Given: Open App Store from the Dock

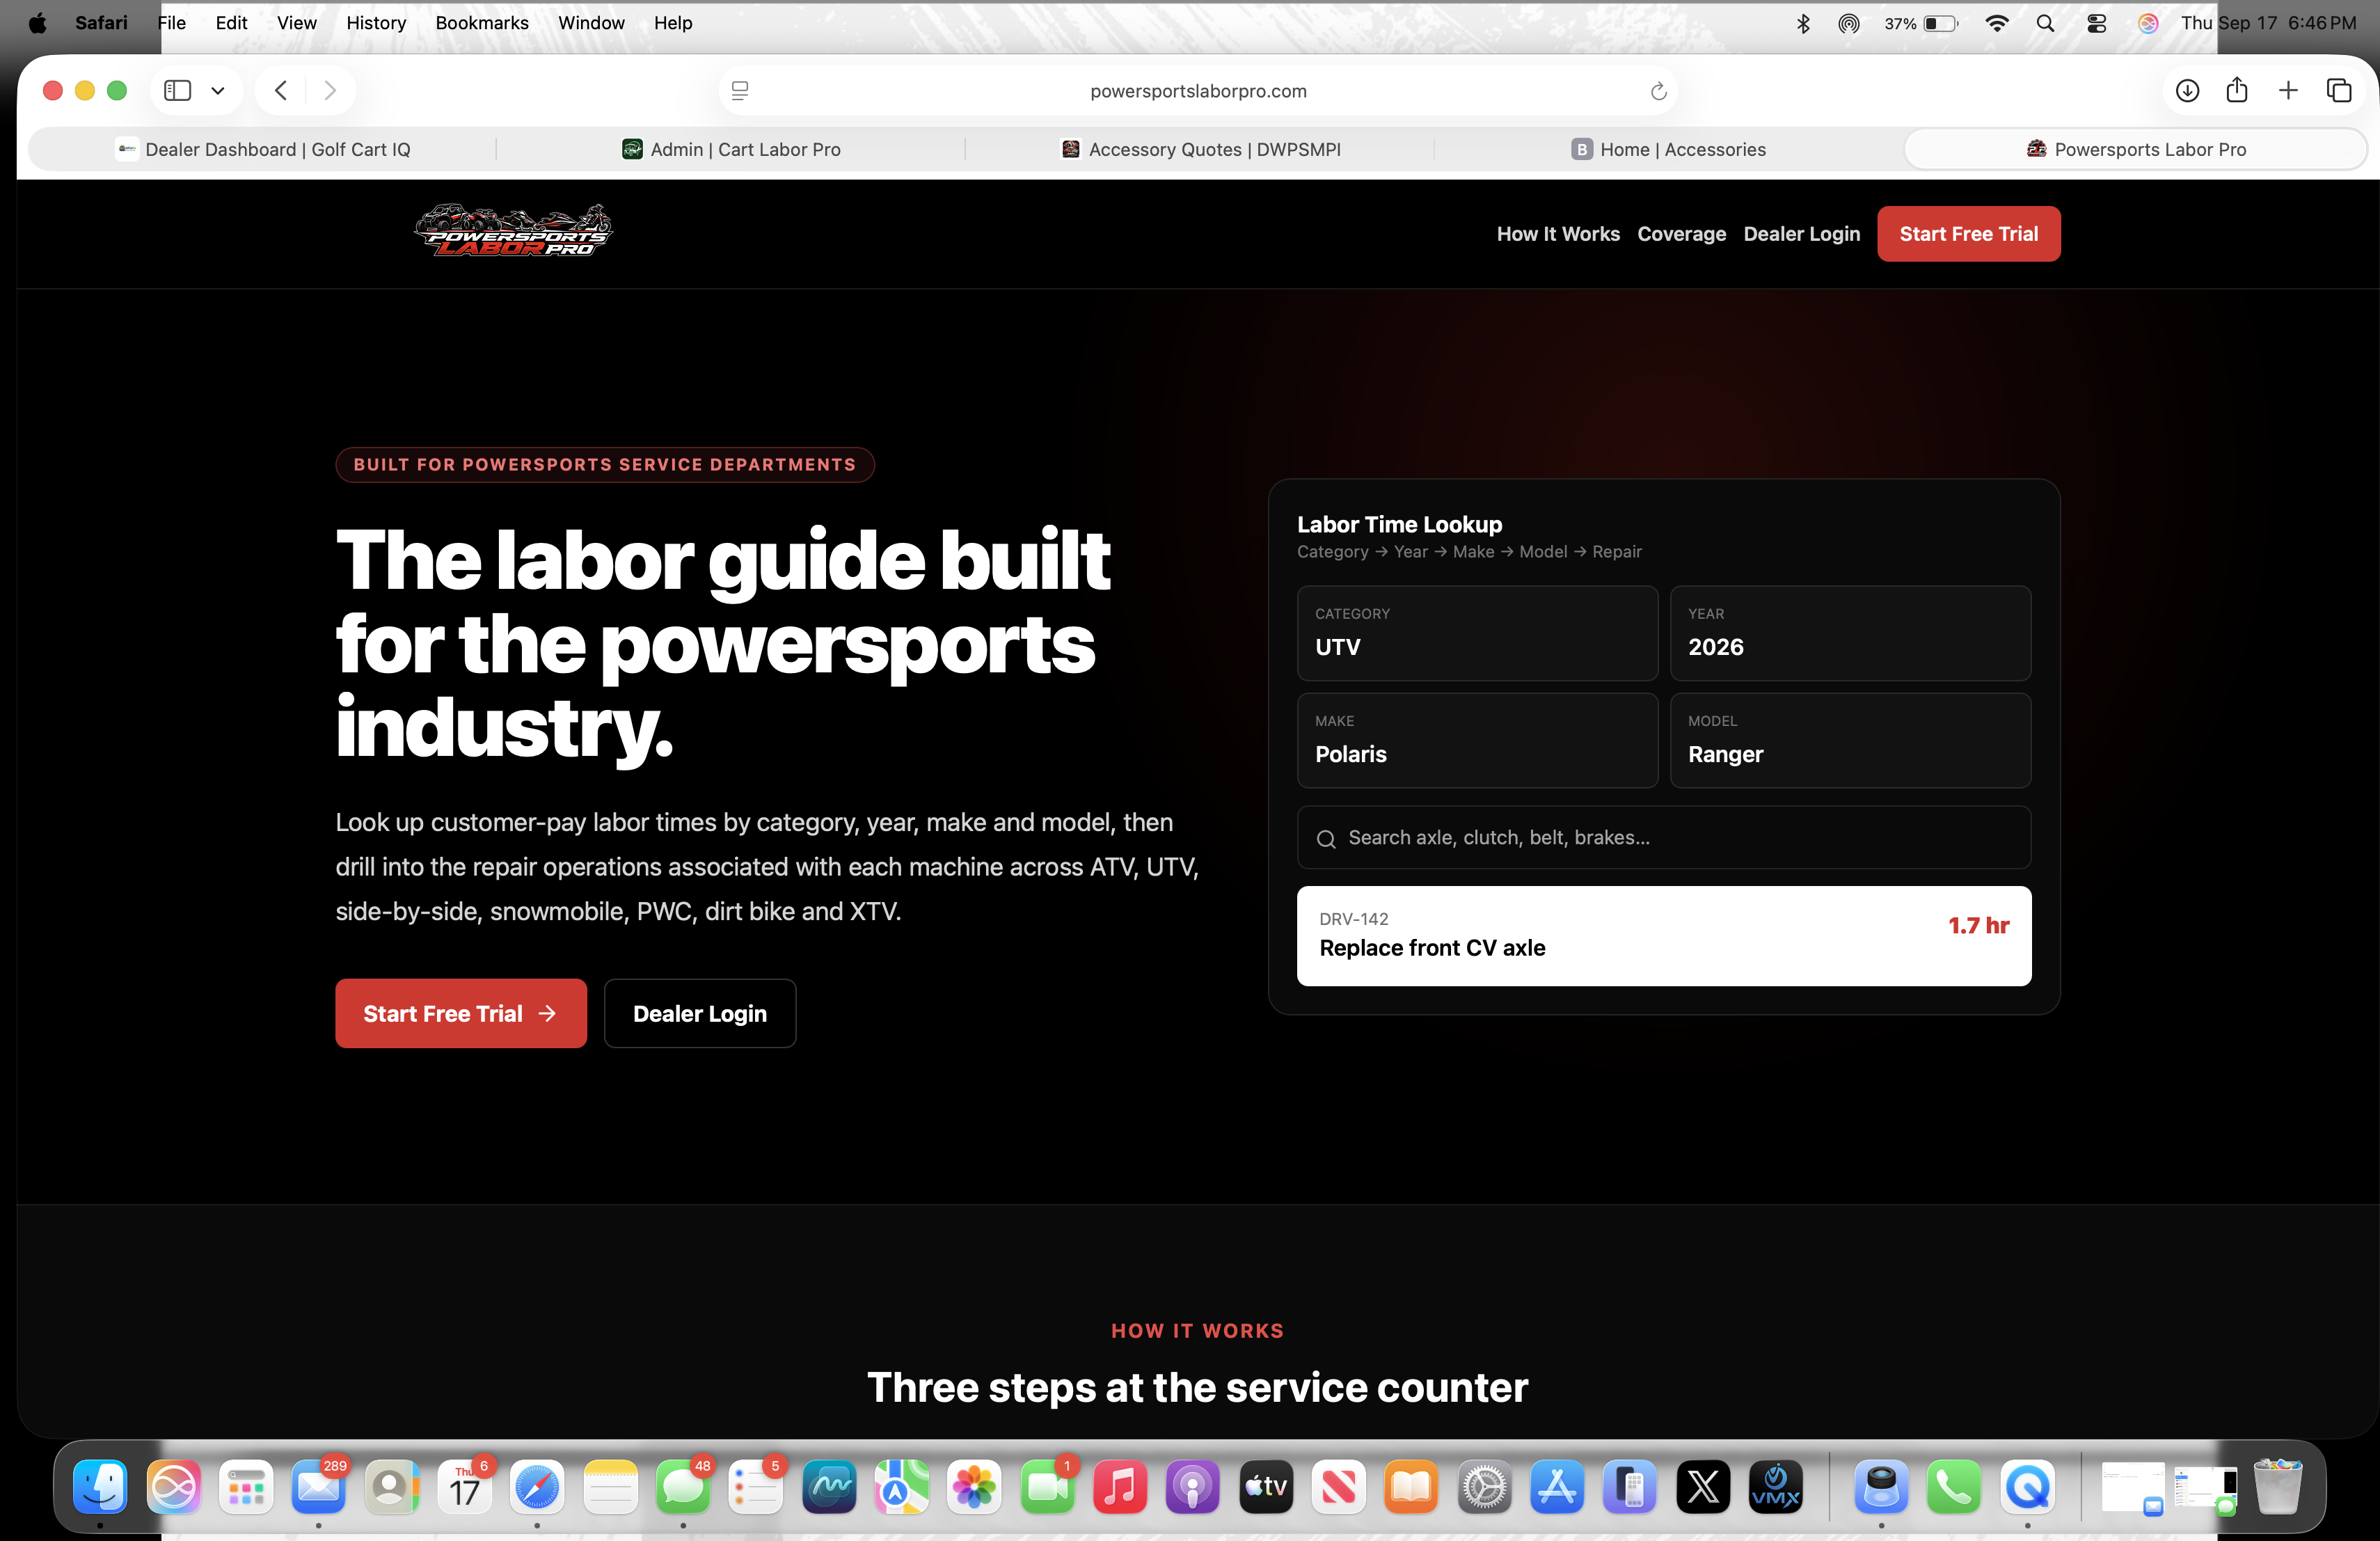Looking at the screenshot, I should point(1557,1487).
